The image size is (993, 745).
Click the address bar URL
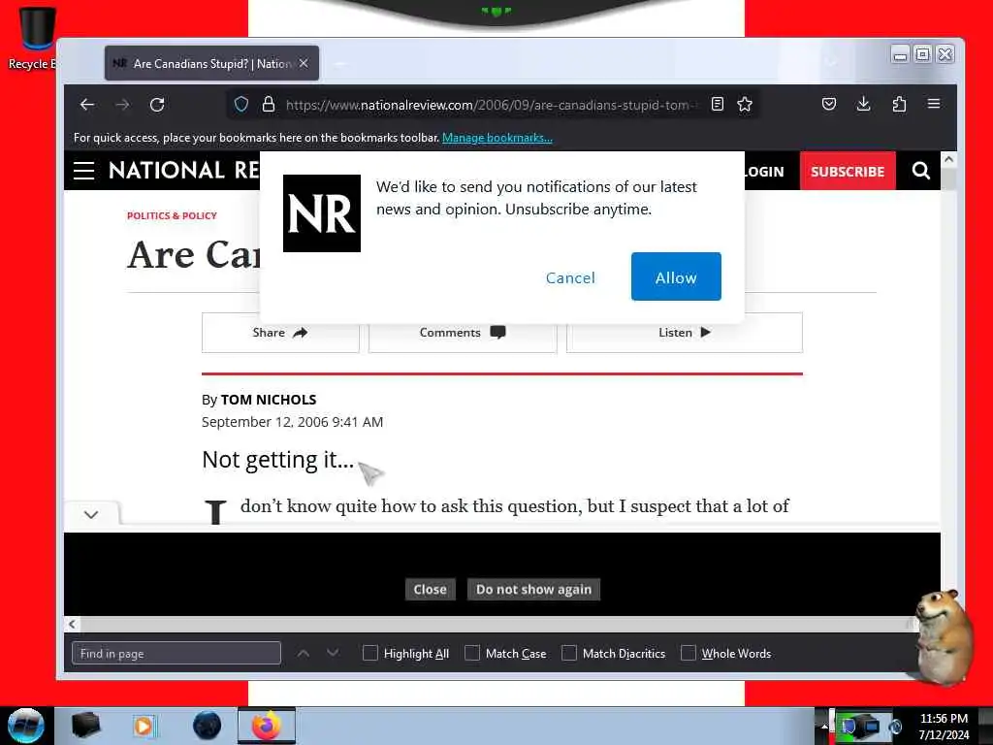click(491, 105)
